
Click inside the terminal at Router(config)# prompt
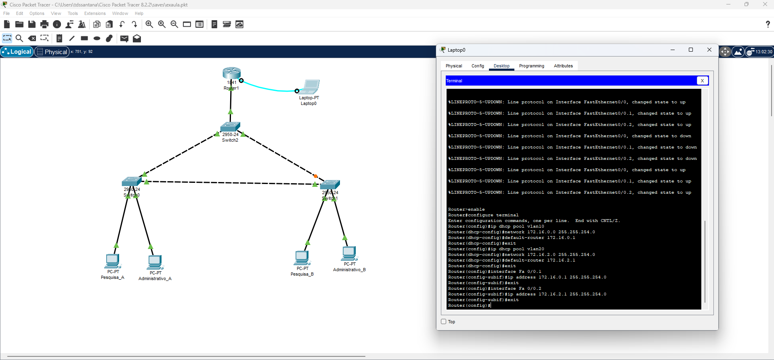coord(469,306)
